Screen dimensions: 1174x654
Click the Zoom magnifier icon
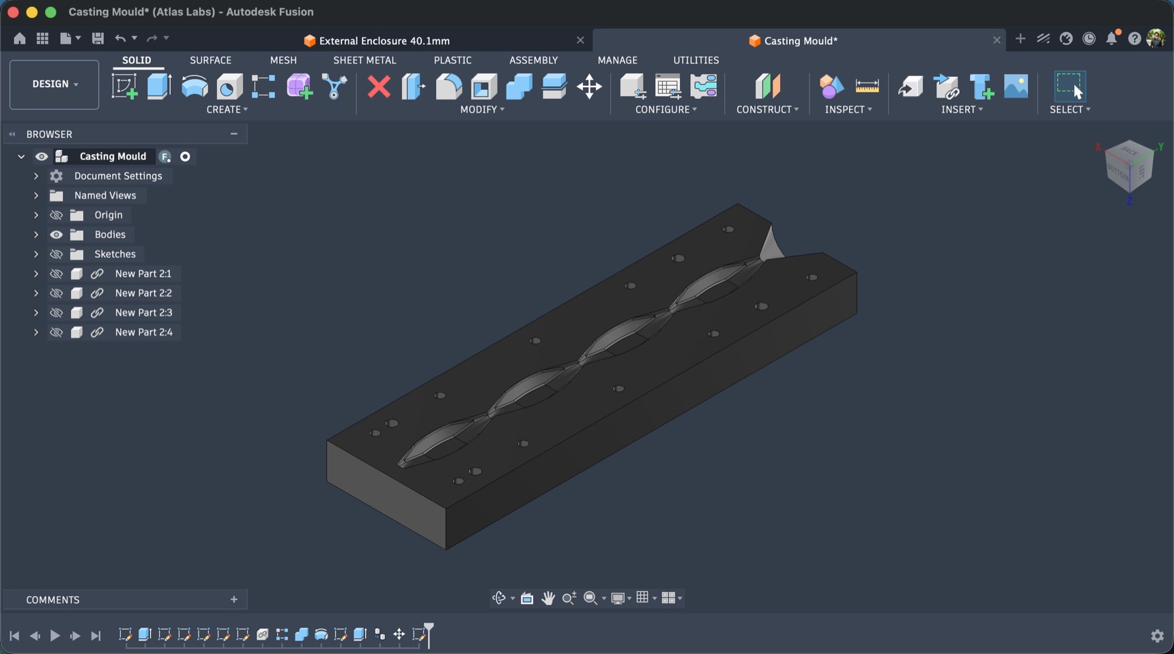[x=569, y=598]
